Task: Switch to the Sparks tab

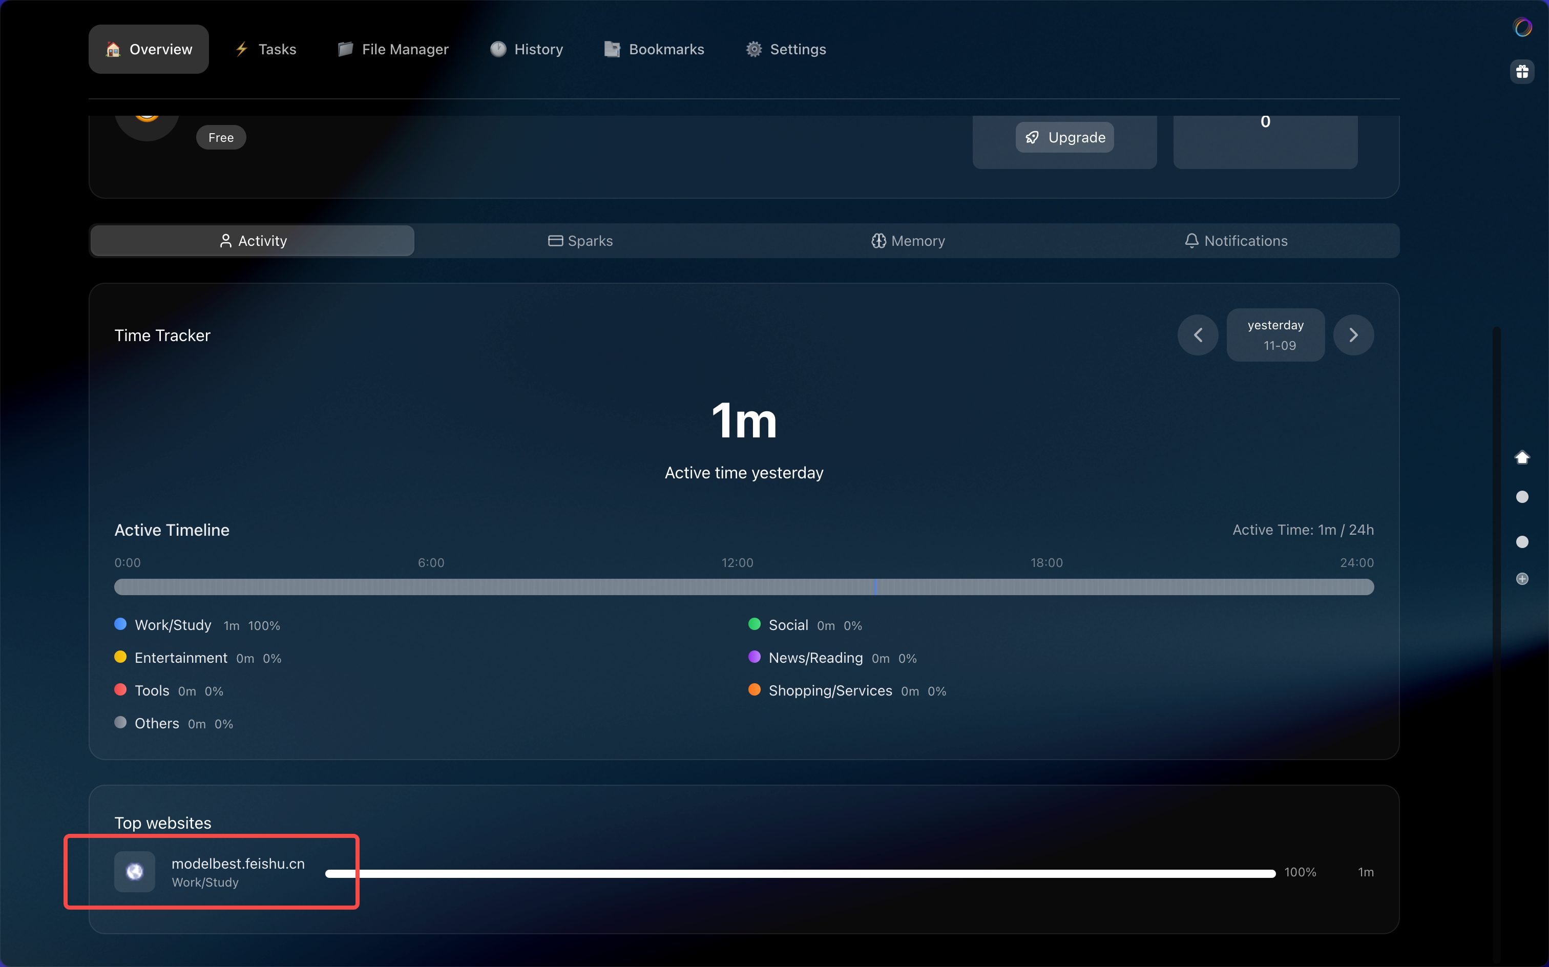Action: pyautogui.click(x=580, y=241)
